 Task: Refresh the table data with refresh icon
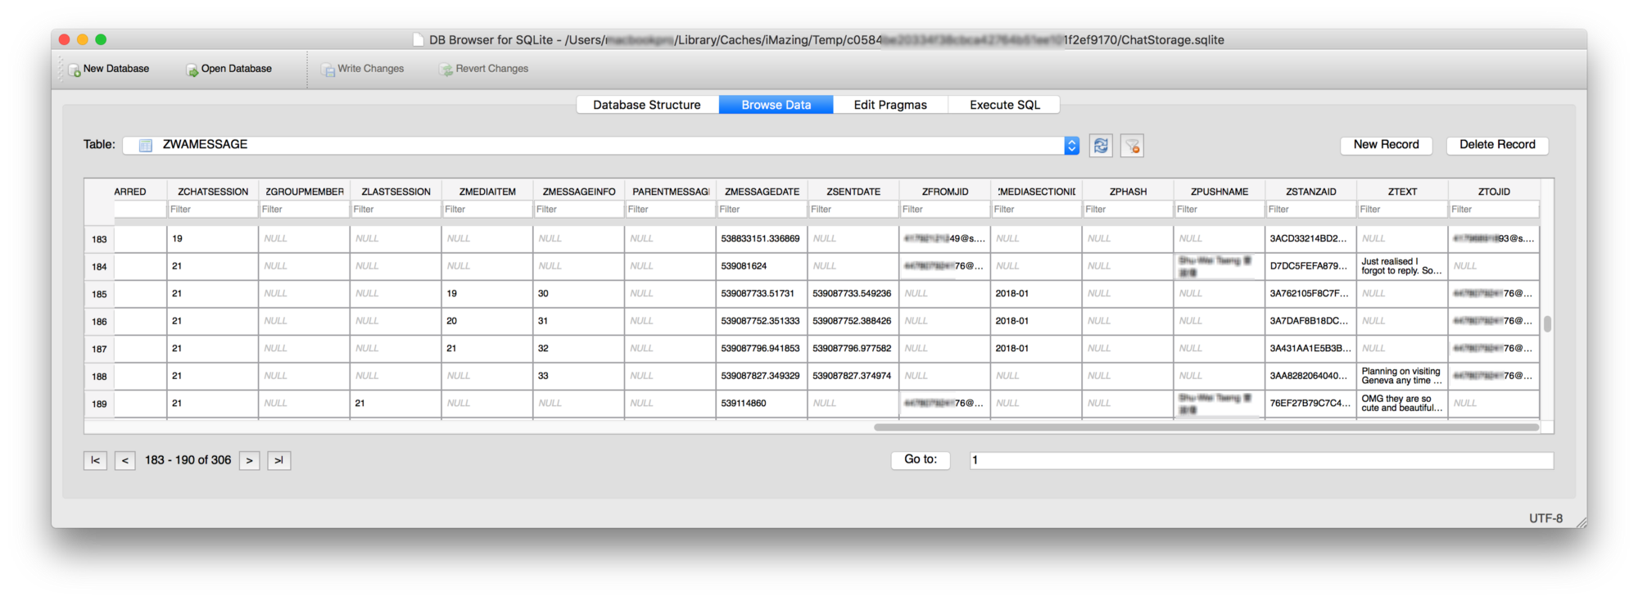click(x=1101, y=146)
